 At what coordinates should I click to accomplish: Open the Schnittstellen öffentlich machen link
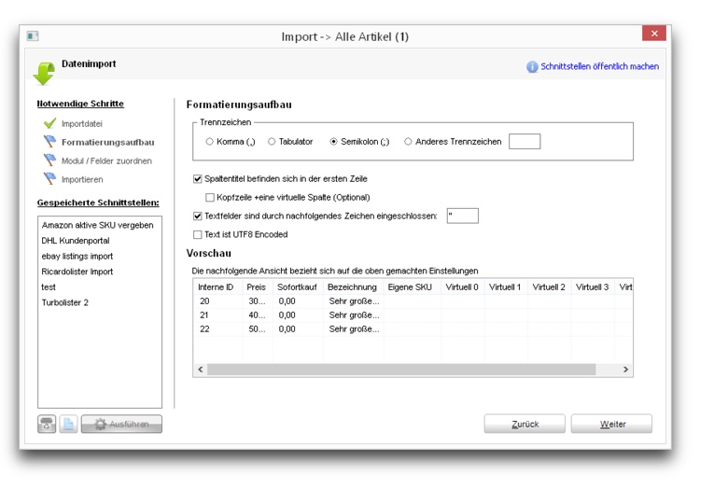(x=599, y=66)
